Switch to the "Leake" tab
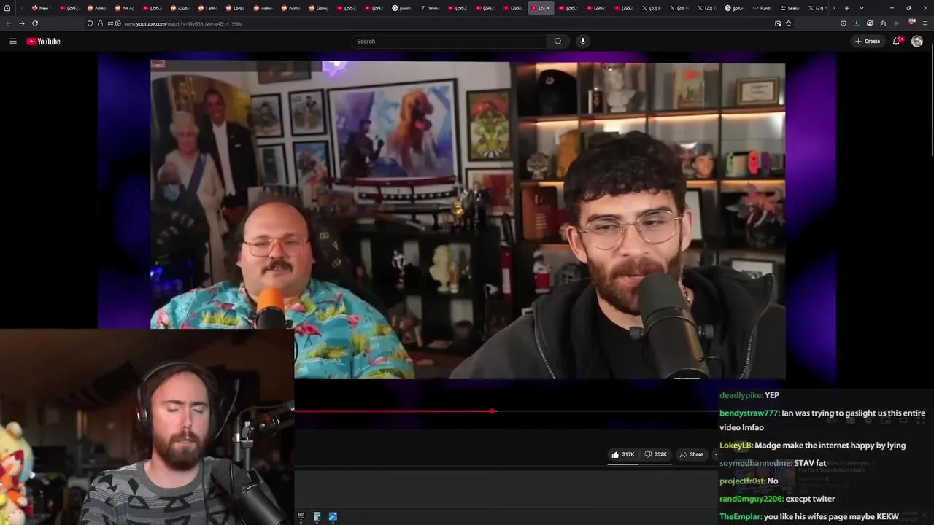Viewport: 934px width, 525px height. [790, 8]
